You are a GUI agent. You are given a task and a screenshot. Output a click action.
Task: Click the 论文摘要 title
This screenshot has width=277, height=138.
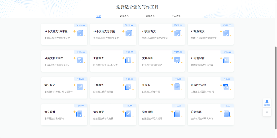pos(98,112)
